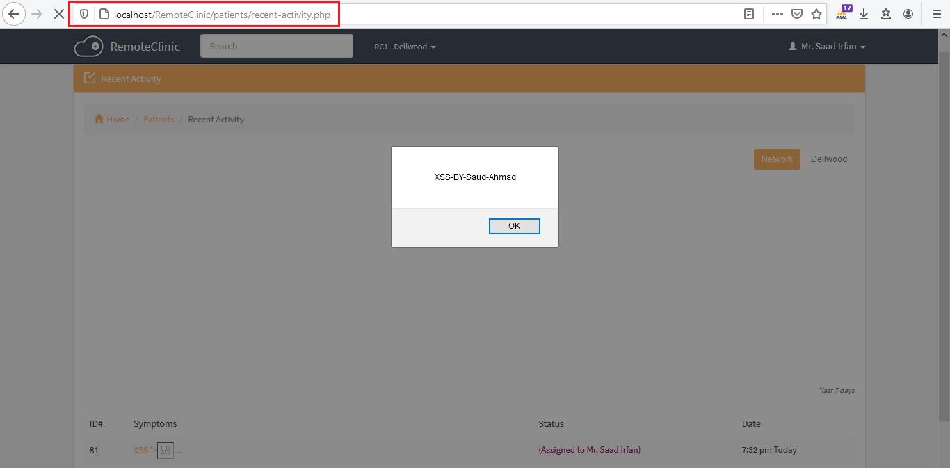Open the Mr. Saad Irfan user dropdown
This screenshot has height=468, width=950.
827,47
